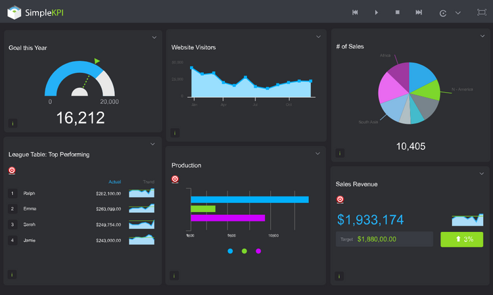Toggle the blue Production legend dot
The image size is (493, 295).
[230, 251]
